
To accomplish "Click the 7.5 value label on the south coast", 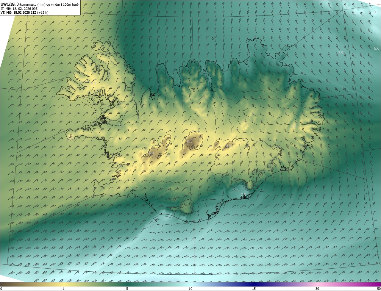I will coord(243,195).
